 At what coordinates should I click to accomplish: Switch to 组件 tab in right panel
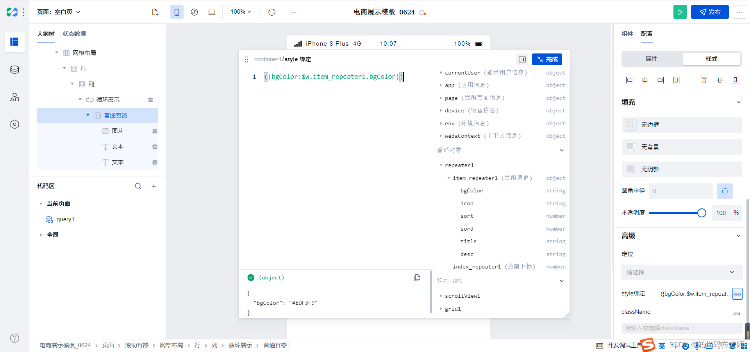(x=627, y=34)
